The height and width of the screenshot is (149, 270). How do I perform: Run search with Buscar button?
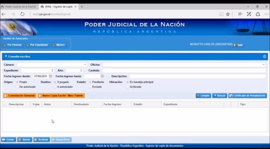pos(220,96)
